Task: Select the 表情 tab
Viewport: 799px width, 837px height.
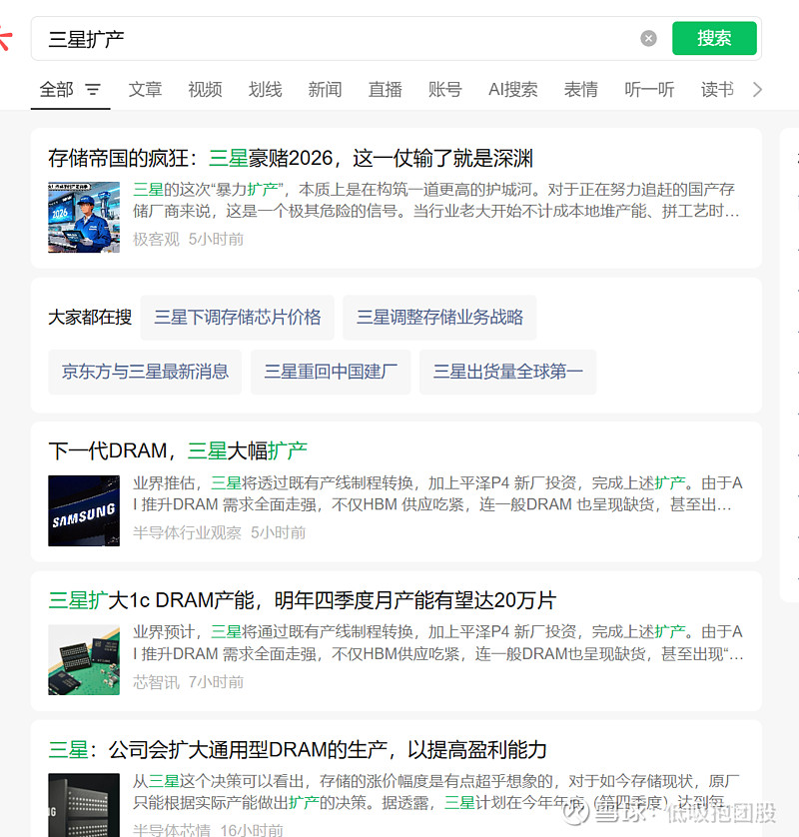Action: coord(580,90)
